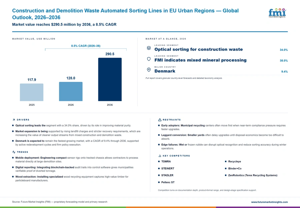Click the Wood extraction trend bullet
The height and width of the screenshot is (208, 300).
[x=72, y=179]
